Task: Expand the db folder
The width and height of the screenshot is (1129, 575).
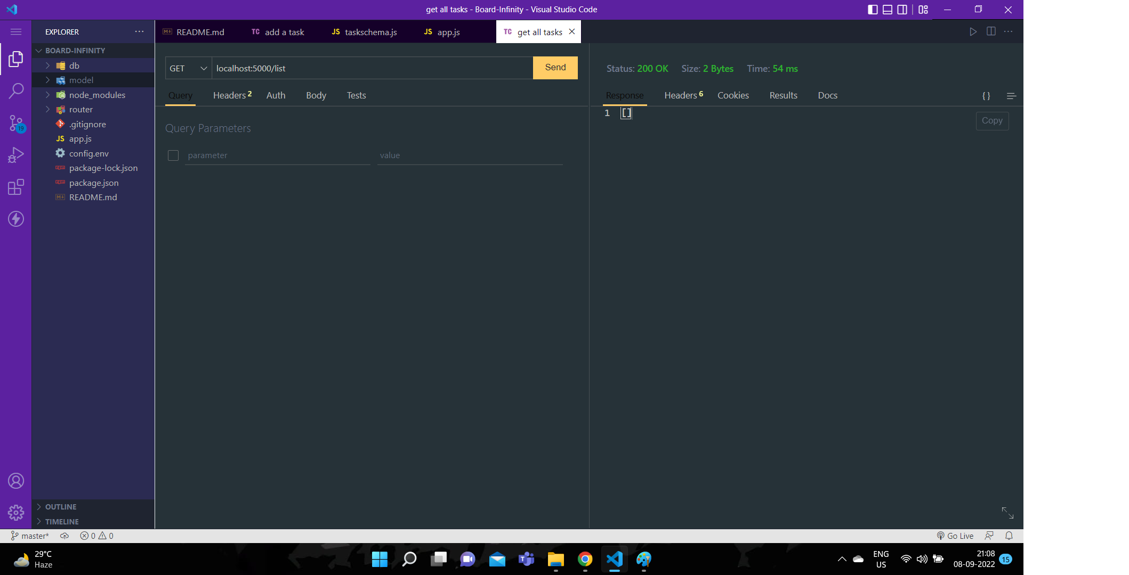Action: (93, 65)
